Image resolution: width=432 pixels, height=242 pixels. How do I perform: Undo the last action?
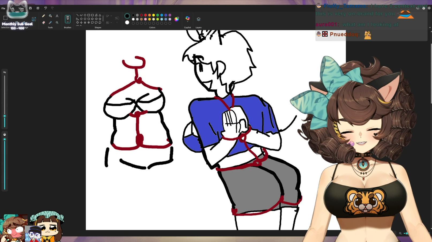[x=46, y=8]
